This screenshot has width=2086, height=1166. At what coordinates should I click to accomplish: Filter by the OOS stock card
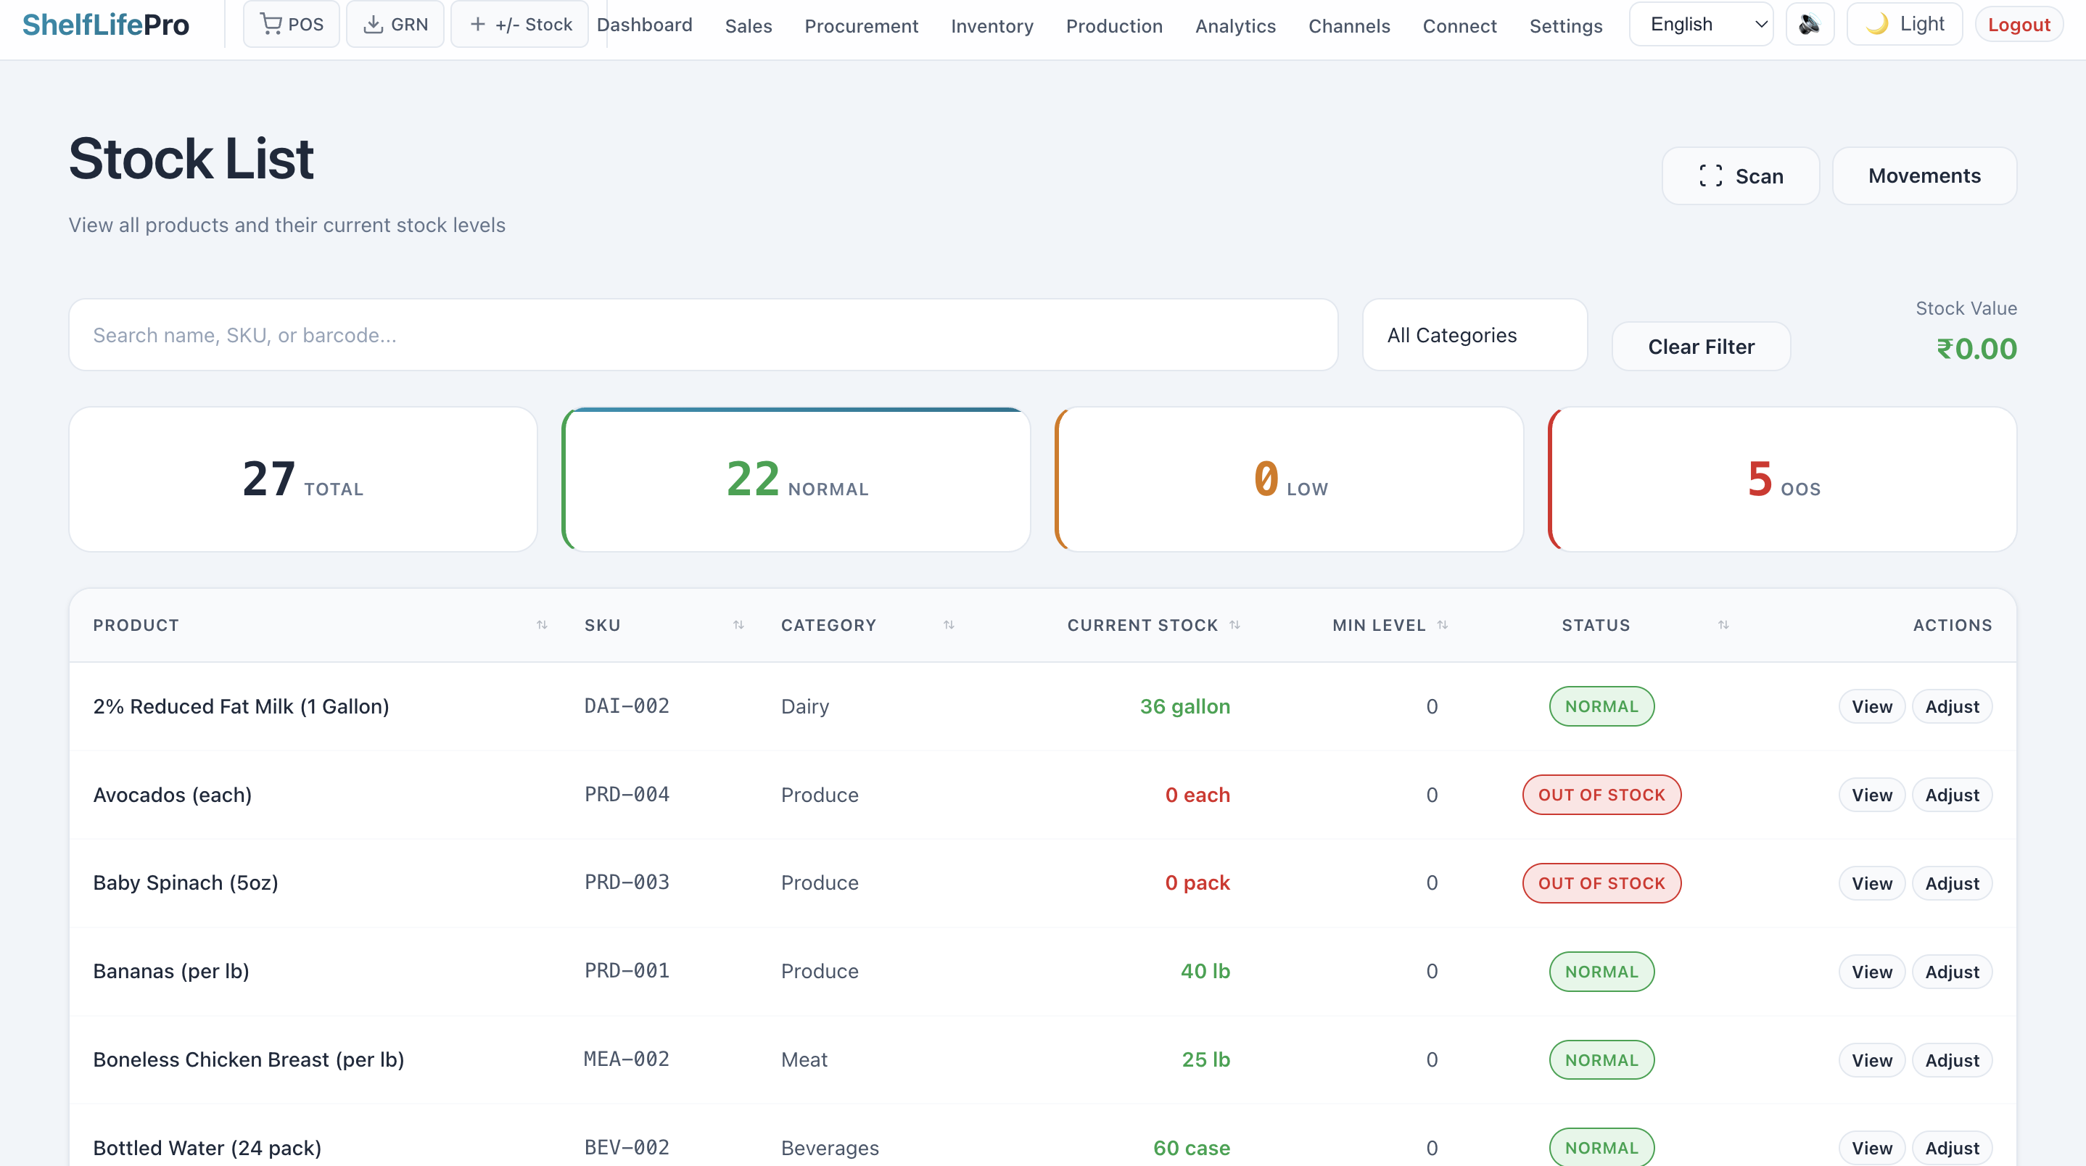click(1782, 479)
